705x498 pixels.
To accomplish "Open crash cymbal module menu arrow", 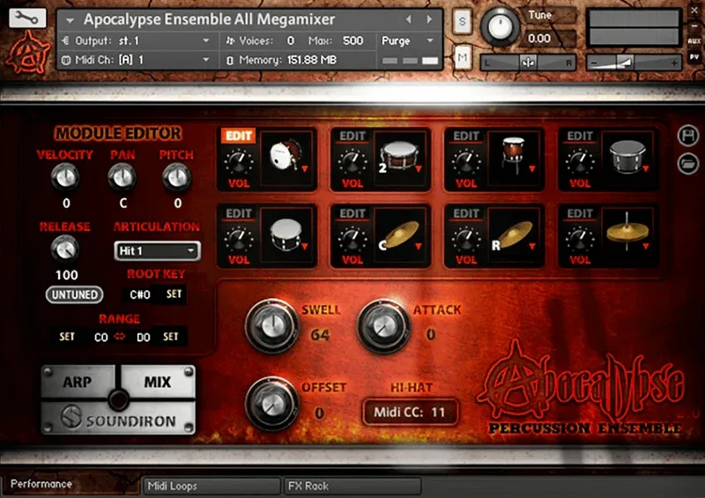I will pos(418,246).
